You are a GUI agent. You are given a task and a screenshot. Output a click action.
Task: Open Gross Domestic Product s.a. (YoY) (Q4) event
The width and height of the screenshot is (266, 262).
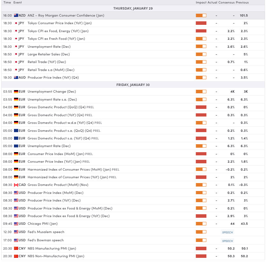pyautogui.click(x=63, y=138)
